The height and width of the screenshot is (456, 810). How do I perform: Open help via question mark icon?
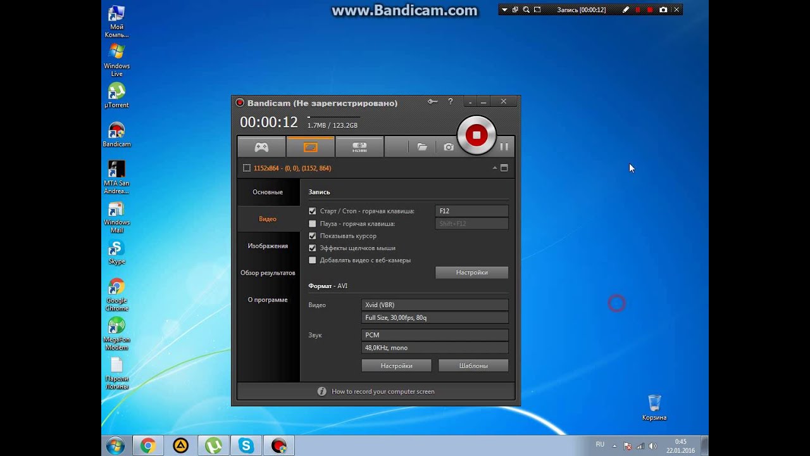tap(451, 101)
